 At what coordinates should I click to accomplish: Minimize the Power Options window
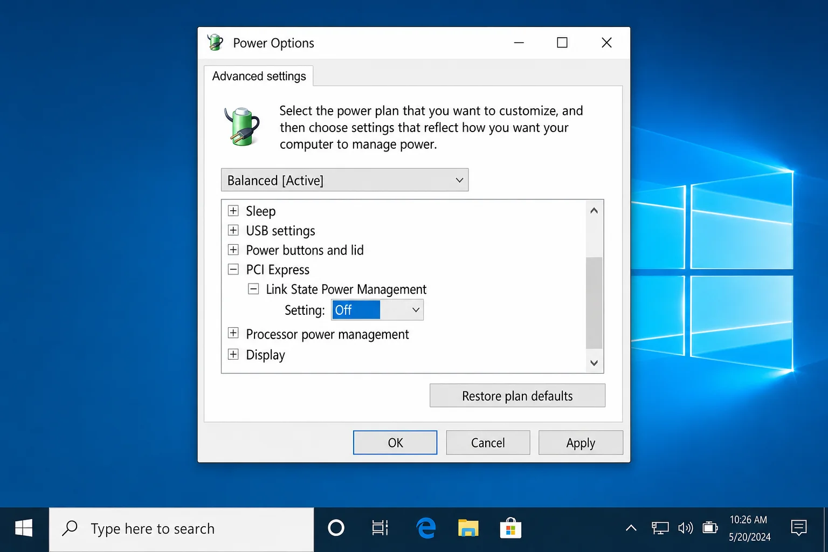click(519, 43)
